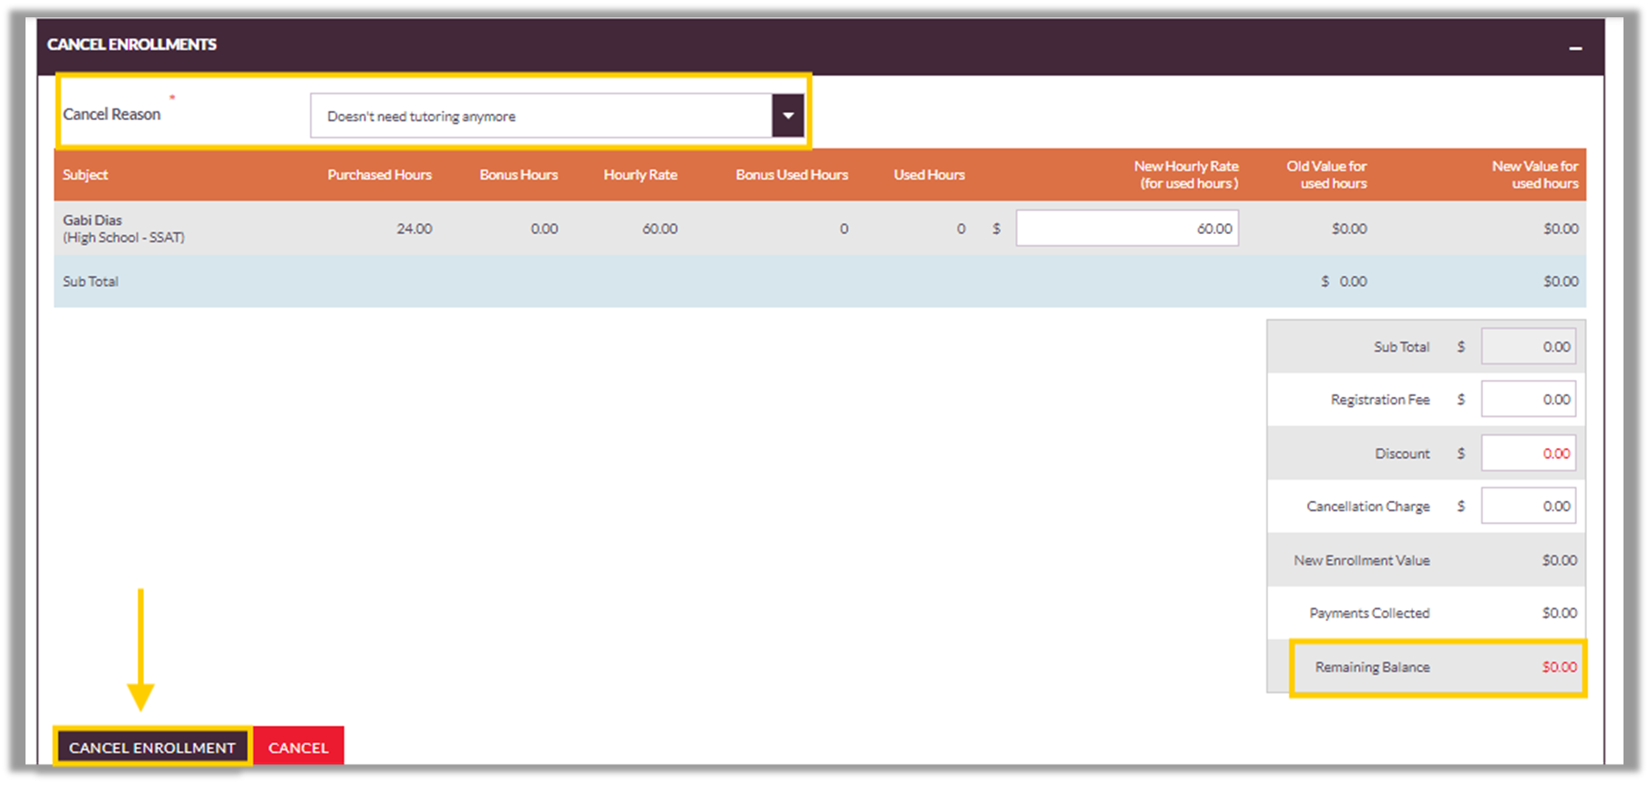Click the red CANCEL button
Viewport: 1649px width, 786px height.
pos(298,748)
